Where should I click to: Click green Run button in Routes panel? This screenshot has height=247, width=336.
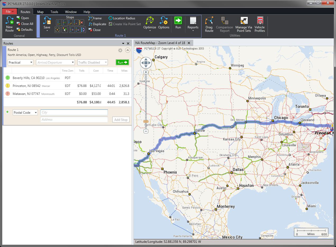(x=122, y=62)
